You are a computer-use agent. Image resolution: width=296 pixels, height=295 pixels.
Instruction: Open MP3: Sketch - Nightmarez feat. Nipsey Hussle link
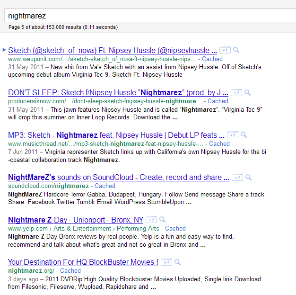[x=113, y=135]
